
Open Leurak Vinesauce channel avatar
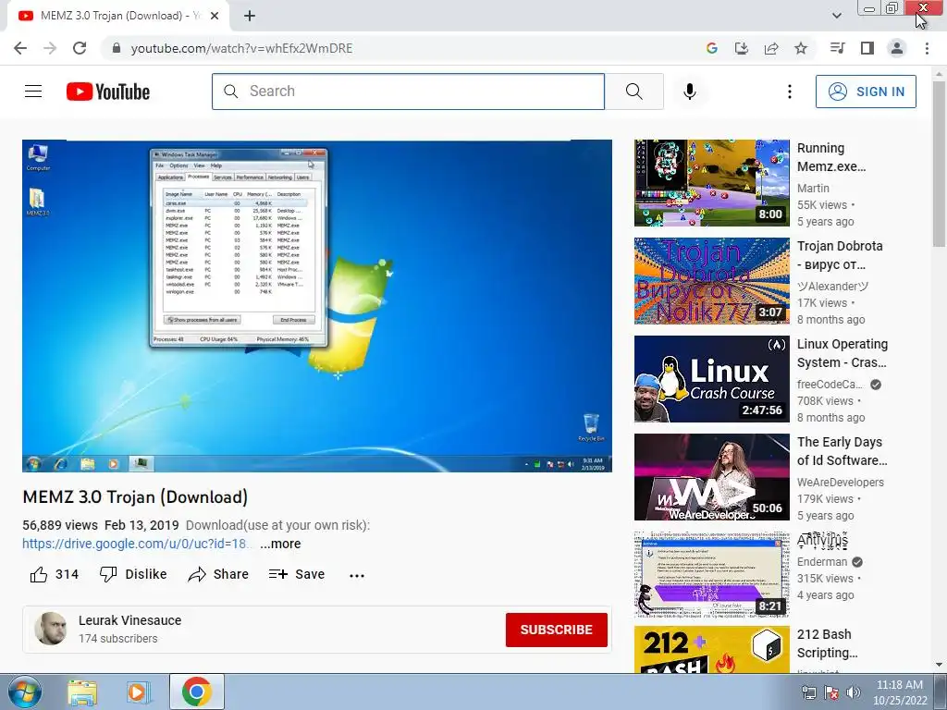51,629
